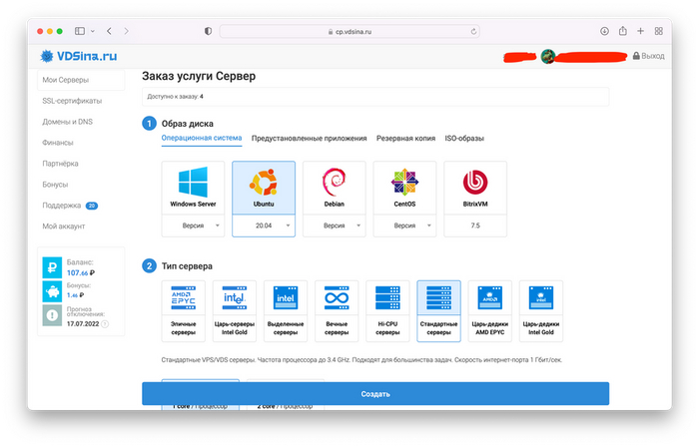Click the 107.66 ₽ balance amount
The height and width of the screenshot is (446, 699).
pyautogui.click(x=81, y=272)
